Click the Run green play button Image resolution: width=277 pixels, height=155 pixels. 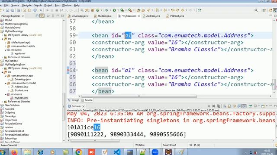pos(114,10)
